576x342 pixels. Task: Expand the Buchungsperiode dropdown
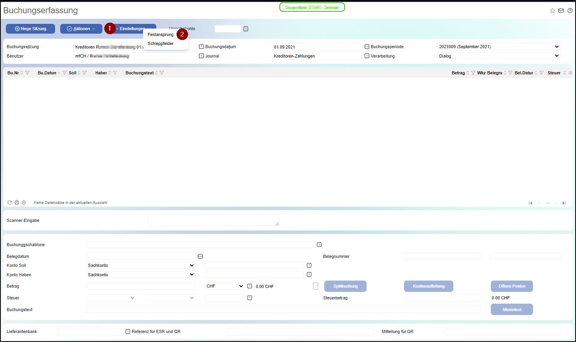pos(499,47)
